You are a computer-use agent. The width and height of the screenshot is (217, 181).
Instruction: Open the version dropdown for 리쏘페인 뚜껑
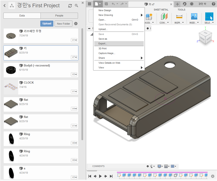[74, 40]
